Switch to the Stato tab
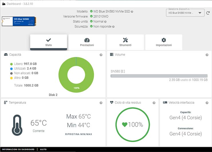 pos(48,42)
